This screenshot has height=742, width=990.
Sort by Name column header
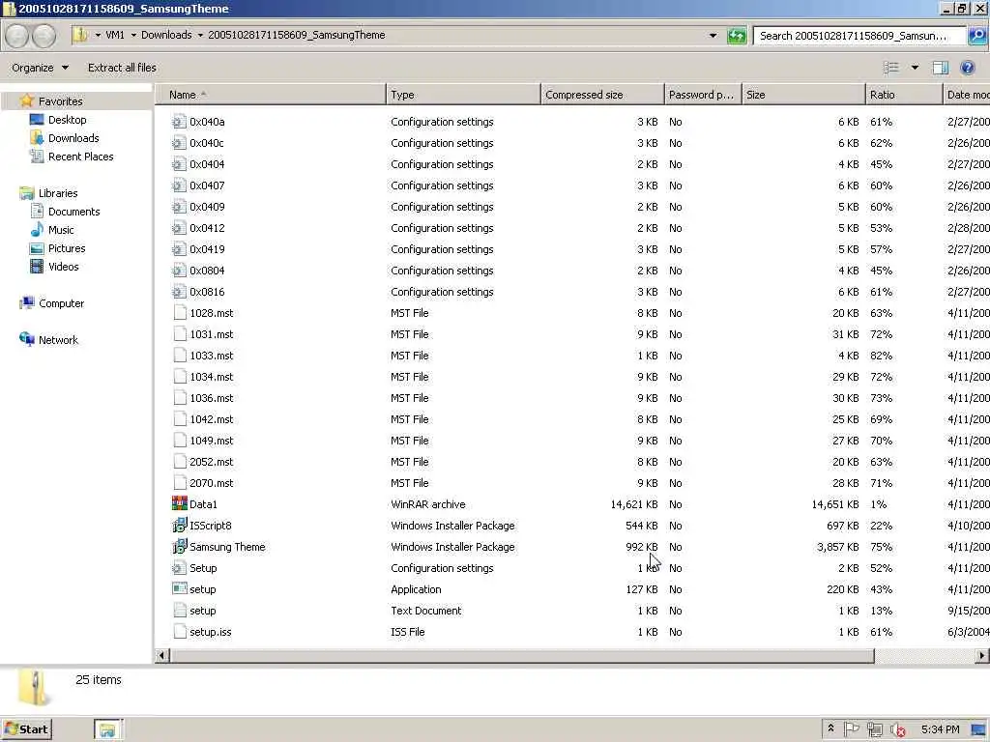tap(271, 95)
